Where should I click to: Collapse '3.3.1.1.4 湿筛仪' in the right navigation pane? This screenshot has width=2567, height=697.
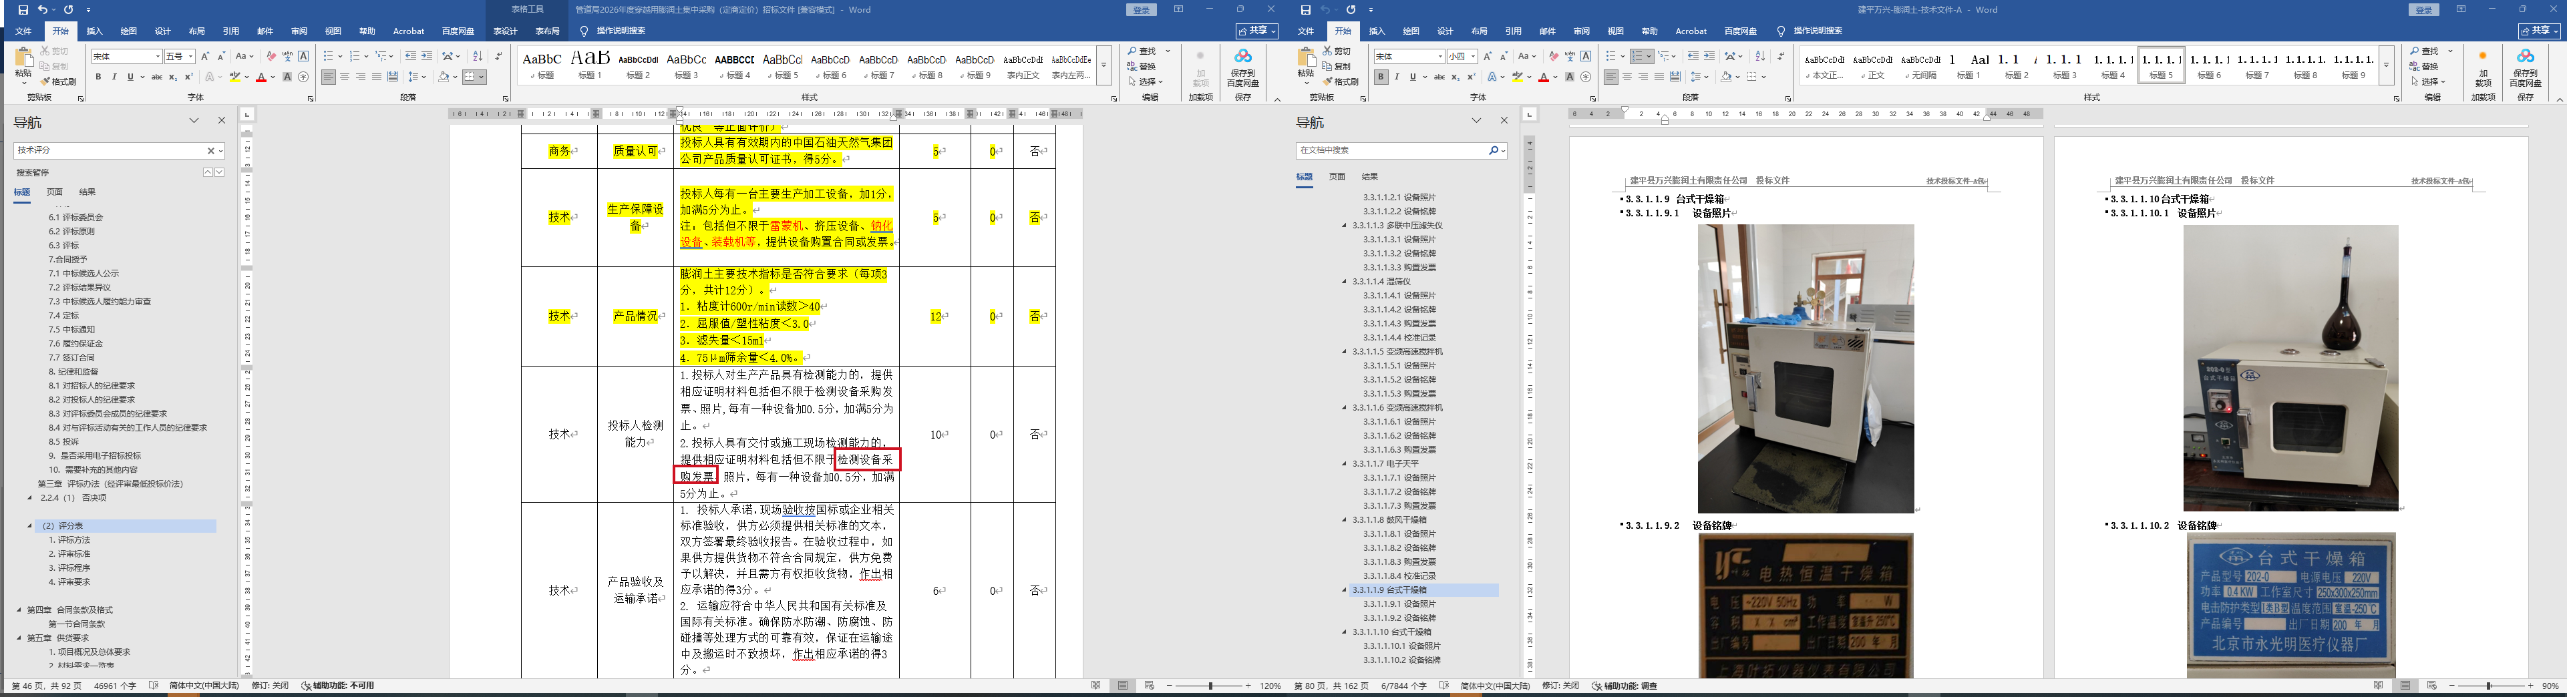(x=1343, y=282)
